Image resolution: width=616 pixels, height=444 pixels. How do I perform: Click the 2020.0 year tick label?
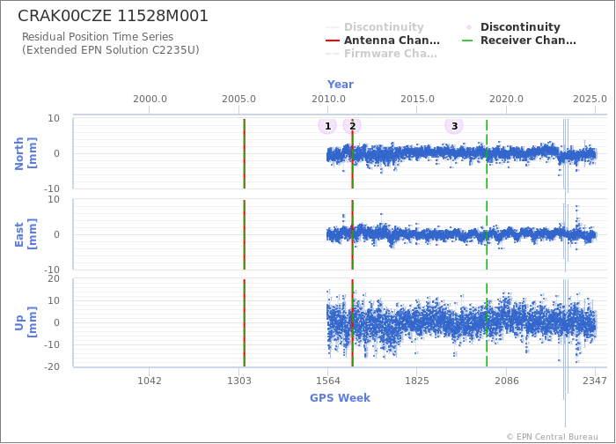[506, 99]
